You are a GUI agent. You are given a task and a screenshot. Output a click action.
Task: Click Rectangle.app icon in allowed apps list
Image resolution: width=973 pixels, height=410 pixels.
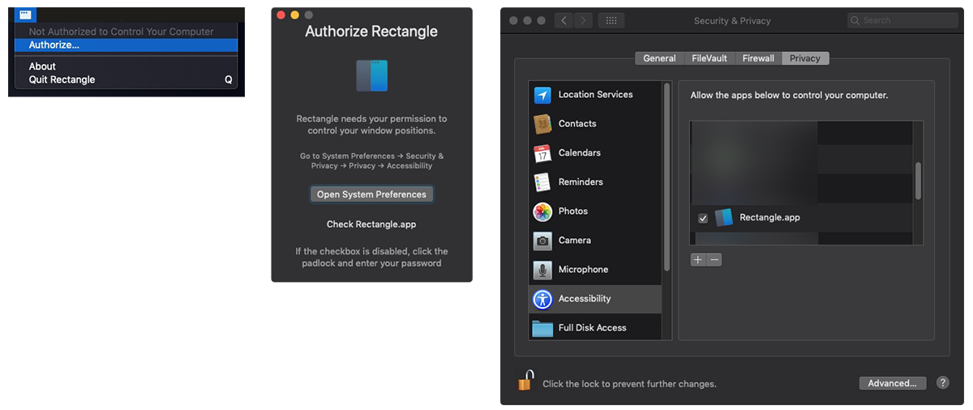pos(724,217)
